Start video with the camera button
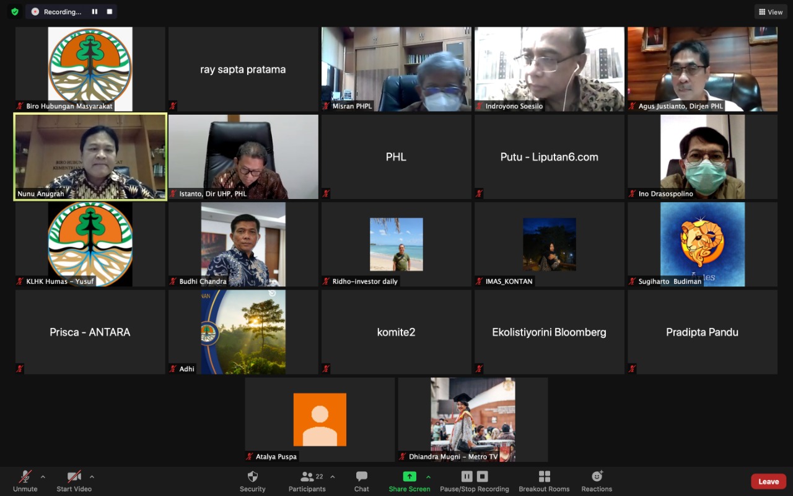793x496 pixels. (x=74, y=477)
